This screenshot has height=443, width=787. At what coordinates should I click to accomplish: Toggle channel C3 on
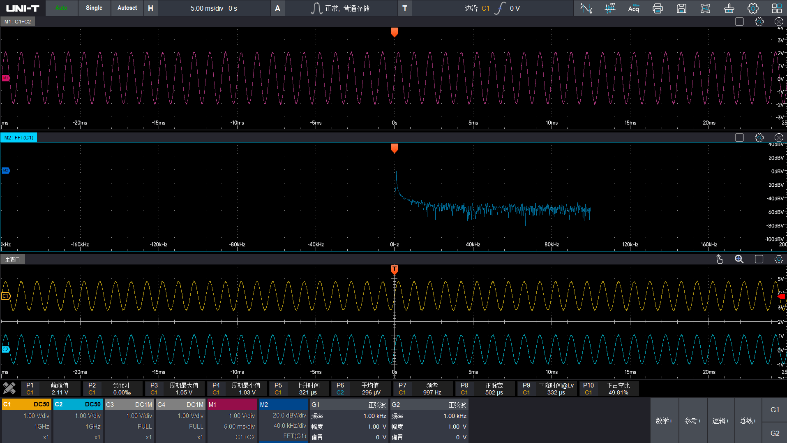[x=130, y=404]
